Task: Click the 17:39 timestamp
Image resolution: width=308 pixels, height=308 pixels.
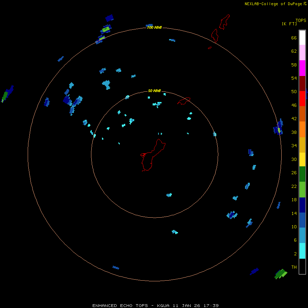Action: (x=211, y=306)
